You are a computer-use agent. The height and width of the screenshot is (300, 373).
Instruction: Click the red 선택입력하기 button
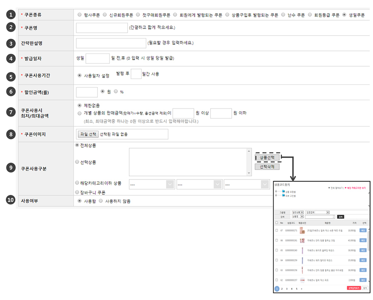pyautogui.click(x=354, y=288)
